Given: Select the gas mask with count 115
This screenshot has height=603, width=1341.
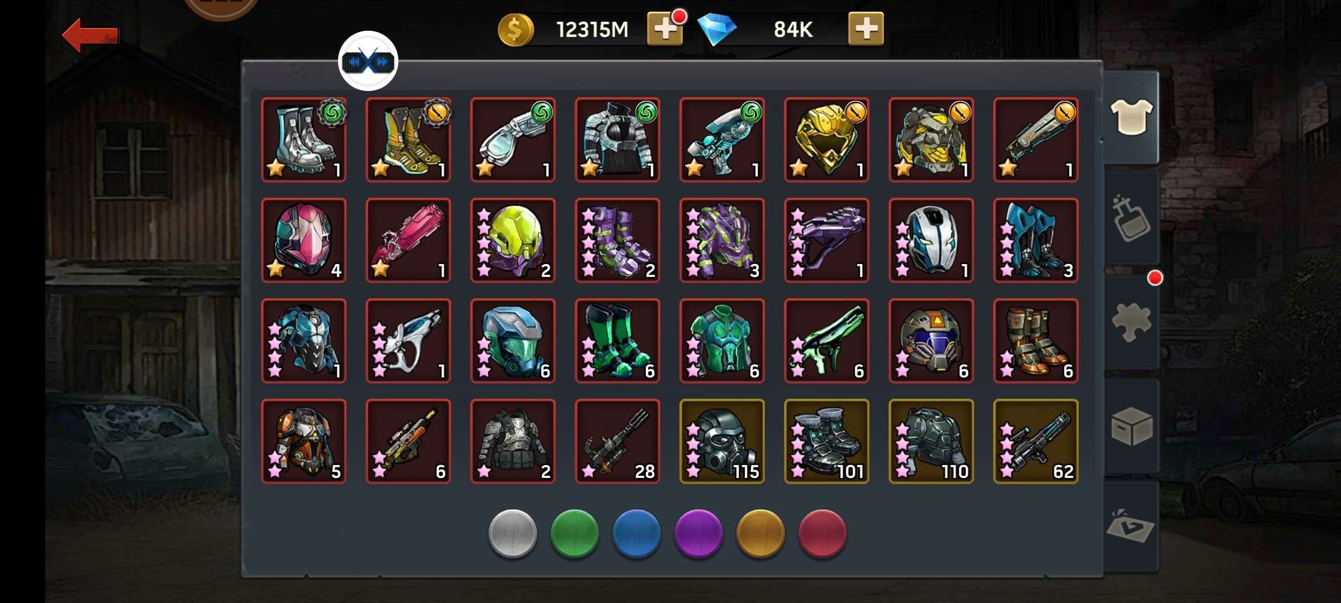Looking at the screenshot, I should point(722,441).
